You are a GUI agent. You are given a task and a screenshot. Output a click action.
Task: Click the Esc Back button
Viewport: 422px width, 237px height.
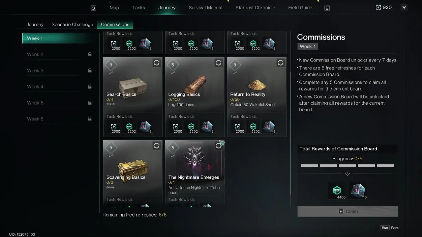coord(390,228)
